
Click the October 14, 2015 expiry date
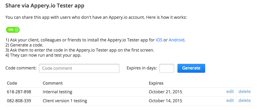pyautogui.click(x=165, y=101)
